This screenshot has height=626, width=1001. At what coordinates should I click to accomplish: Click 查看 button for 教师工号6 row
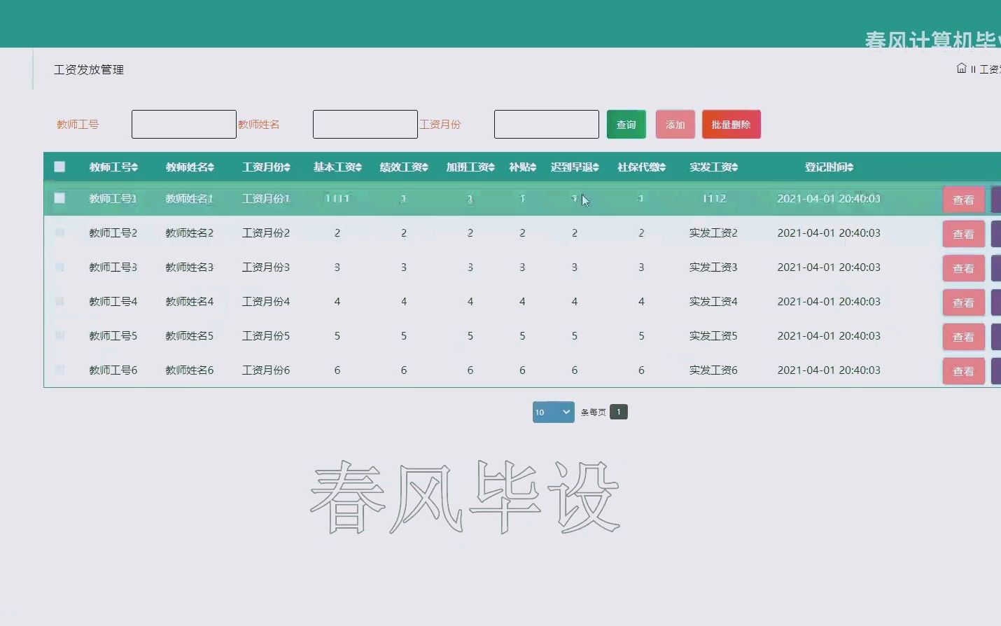963,371
